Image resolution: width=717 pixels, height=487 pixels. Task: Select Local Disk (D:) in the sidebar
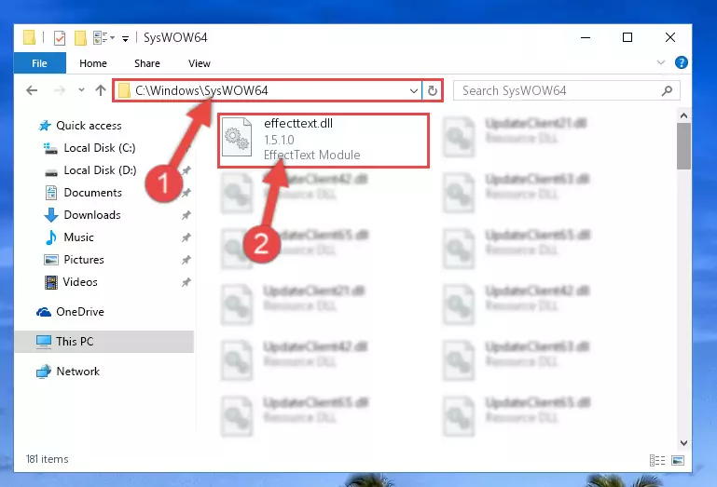(100, 170)
